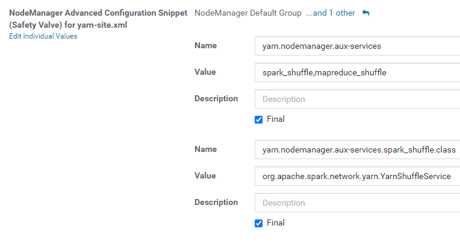Click the Description label of the first property

(216, 99)
